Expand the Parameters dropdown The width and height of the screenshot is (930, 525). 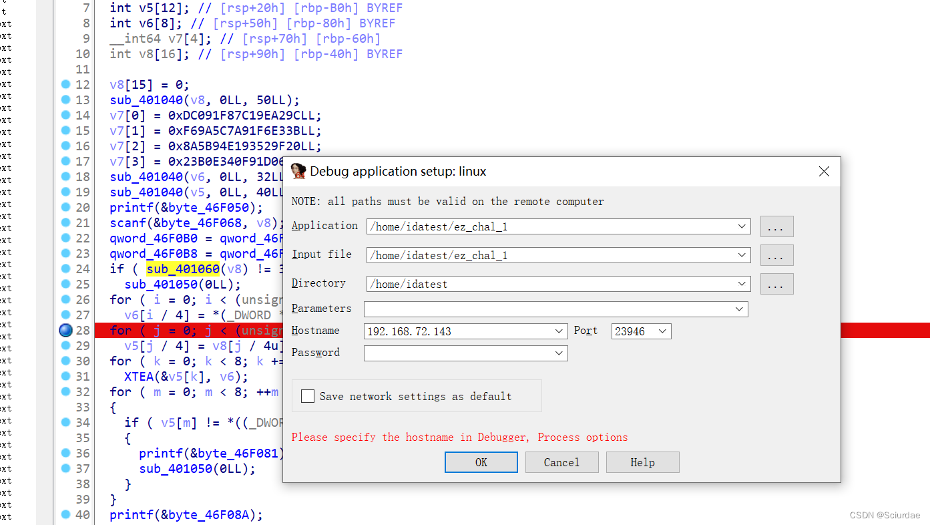739,309
